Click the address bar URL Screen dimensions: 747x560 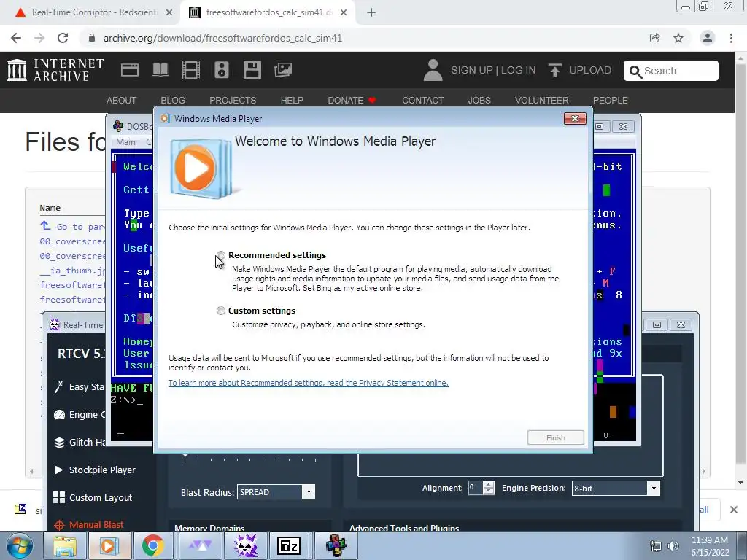pyautogui.click(x=222, y=38)
